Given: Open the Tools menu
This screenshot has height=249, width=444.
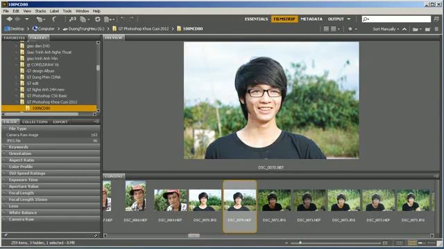Looking at the screenshot, I should [x=67, y=11].
